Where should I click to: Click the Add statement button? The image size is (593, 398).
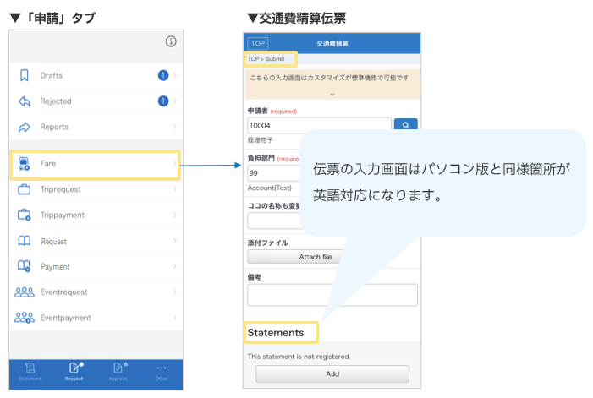click(x=332, y=373)
